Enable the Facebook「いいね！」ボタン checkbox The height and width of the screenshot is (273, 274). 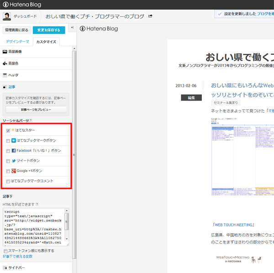[x=8, y=151]
